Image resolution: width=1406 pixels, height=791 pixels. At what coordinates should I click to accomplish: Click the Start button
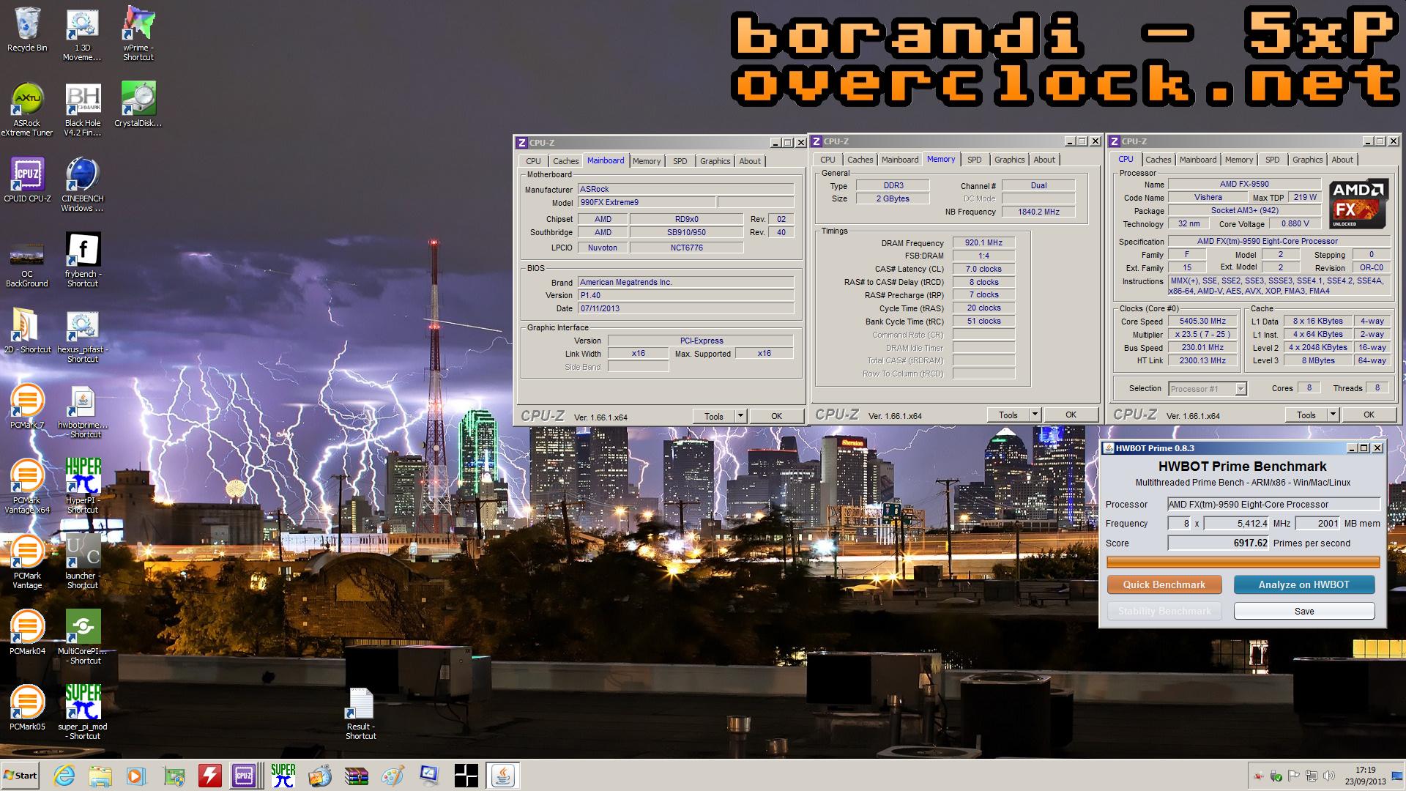point(21,776)
